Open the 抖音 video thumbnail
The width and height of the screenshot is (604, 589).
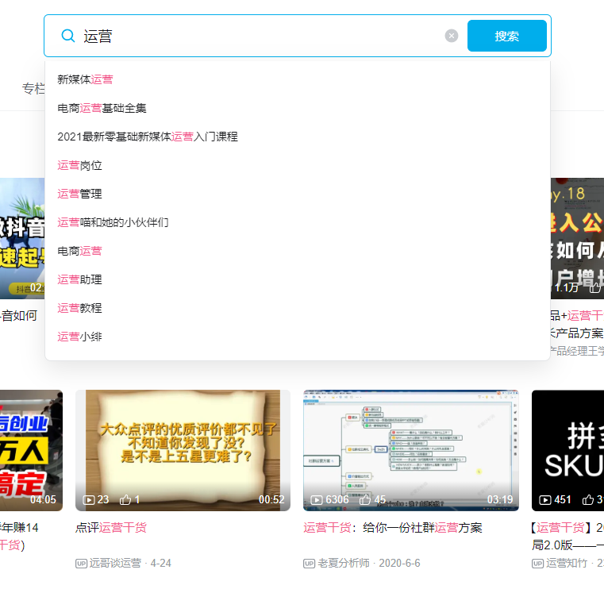point(22,238)
